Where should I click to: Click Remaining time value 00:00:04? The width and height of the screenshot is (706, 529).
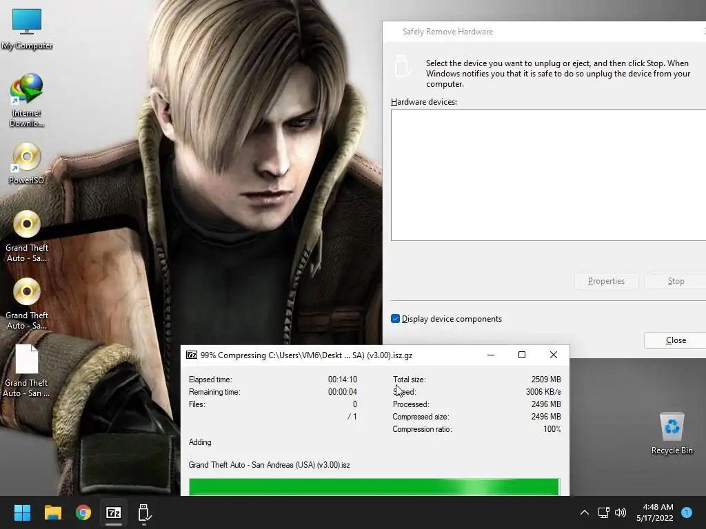pos(342,392)
